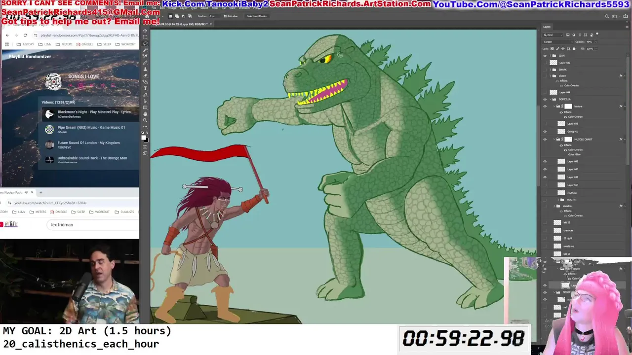The width and height of the screenshot is (632, 355).
Task: Filter layers by smart object
Action: coord(592,35)
